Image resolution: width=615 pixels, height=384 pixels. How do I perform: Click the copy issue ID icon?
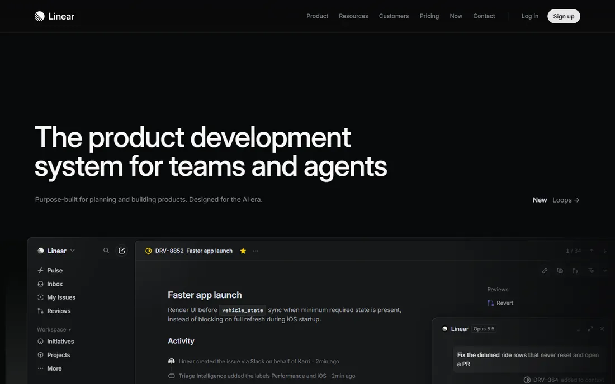click(560, 271)
